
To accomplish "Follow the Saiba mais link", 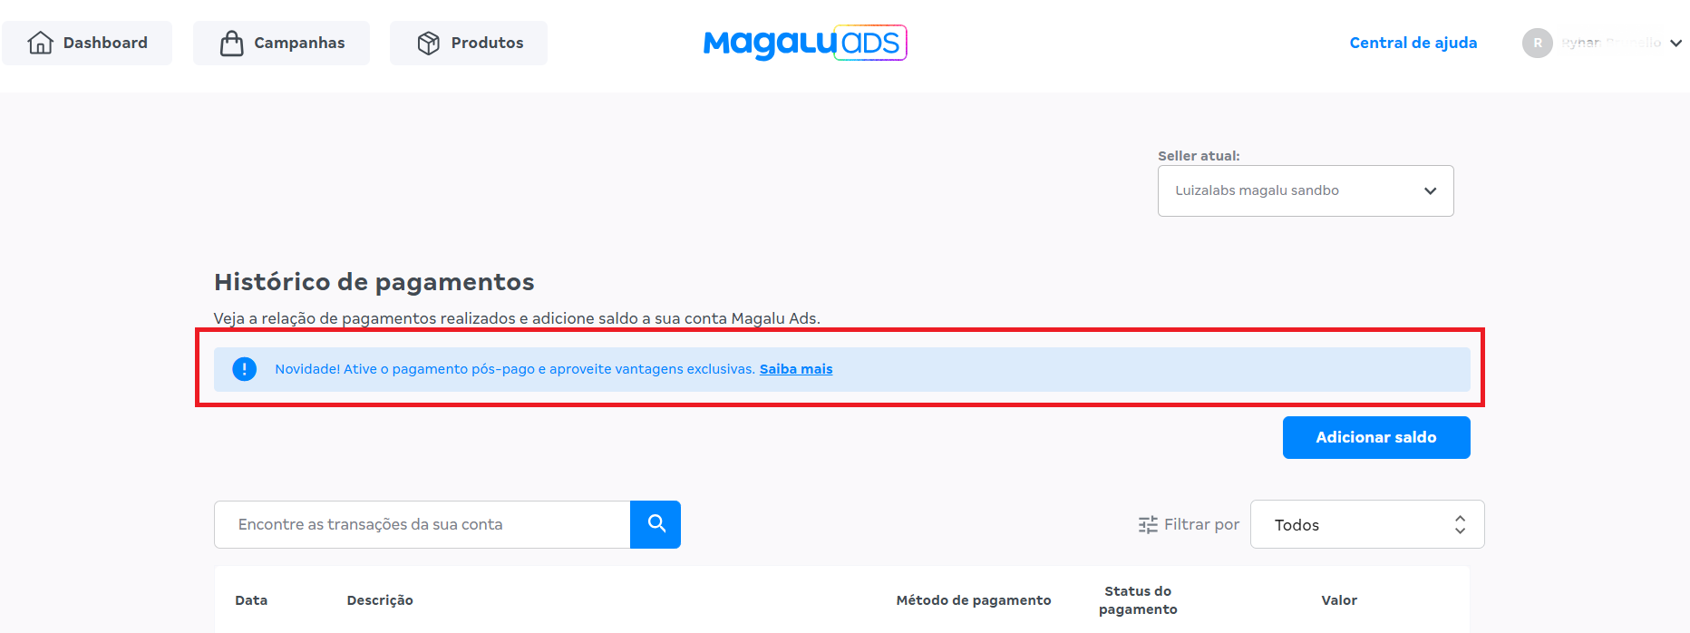I will pyautogui.click(x=796, y=369).
